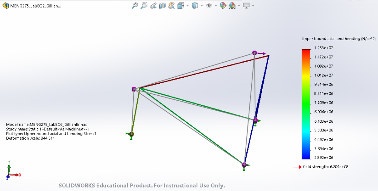The width and height of the screenshot is (378, 191).
Task: Open Dynamic Annotation Views tool
Action: (172, 6)
